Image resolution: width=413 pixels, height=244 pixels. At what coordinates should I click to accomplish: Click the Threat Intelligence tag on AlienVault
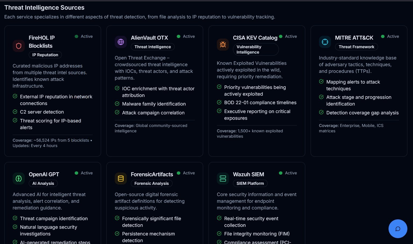coord(153,47)
